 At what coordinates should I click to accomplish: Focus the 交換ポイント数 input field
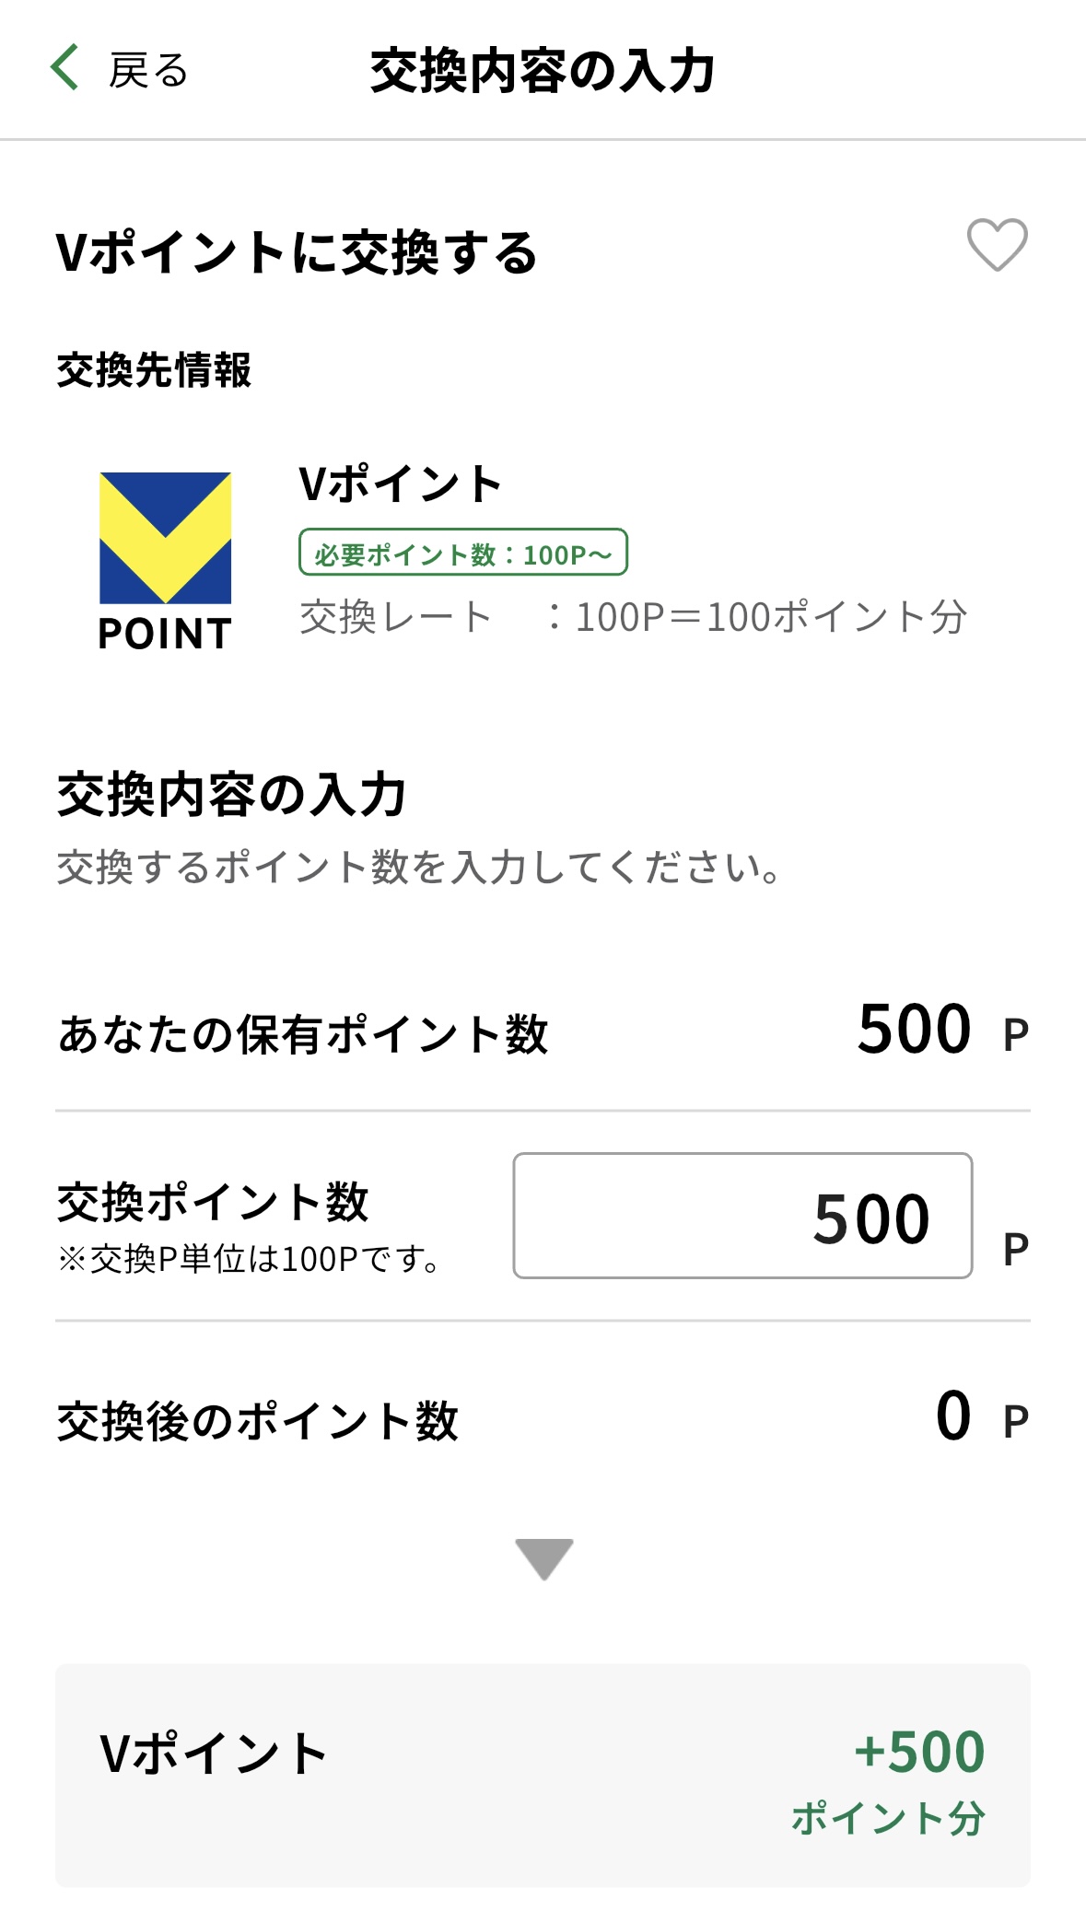pyautogui.click(x=742, y=1216)
